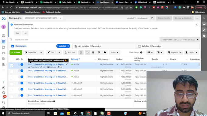Open the account overview smiley icon in sidebar
Viewport: 207px width, 116px height.
point(4,36)
